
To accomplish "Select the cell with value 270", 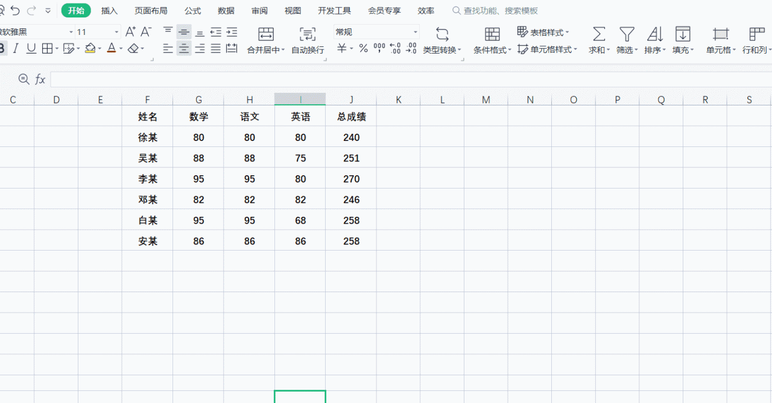I will click(351, 179).
